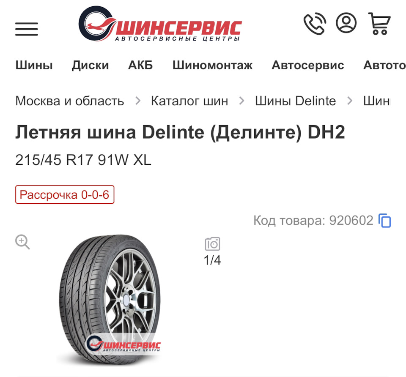Open the photo gallery camera icon
Viewport: 406px width, 377px height.
pyautogui.click(x=213, y=244)
